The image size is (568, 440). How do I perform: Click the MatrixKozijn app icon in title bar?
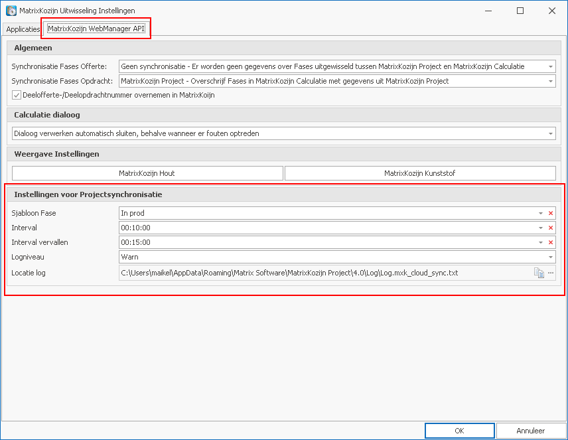click(11, 11)
